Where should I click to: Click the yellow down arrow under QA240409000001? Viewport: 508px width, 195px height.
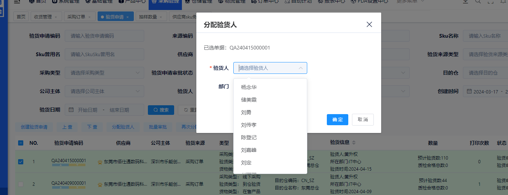click(x=77, y=188)
